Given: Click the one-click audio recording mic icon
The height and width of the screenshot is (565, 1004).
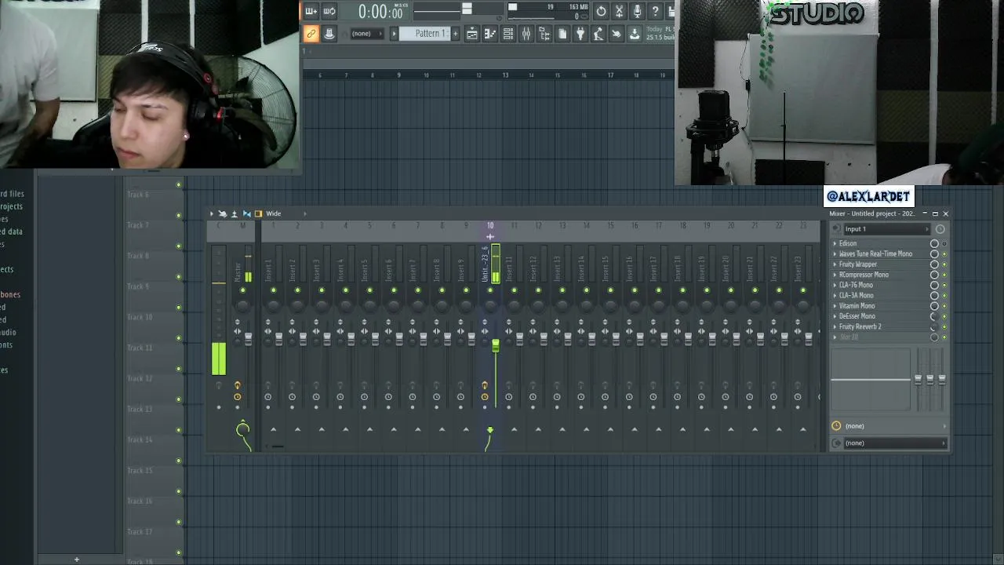Looking at the screenshot, I should 637,11.
